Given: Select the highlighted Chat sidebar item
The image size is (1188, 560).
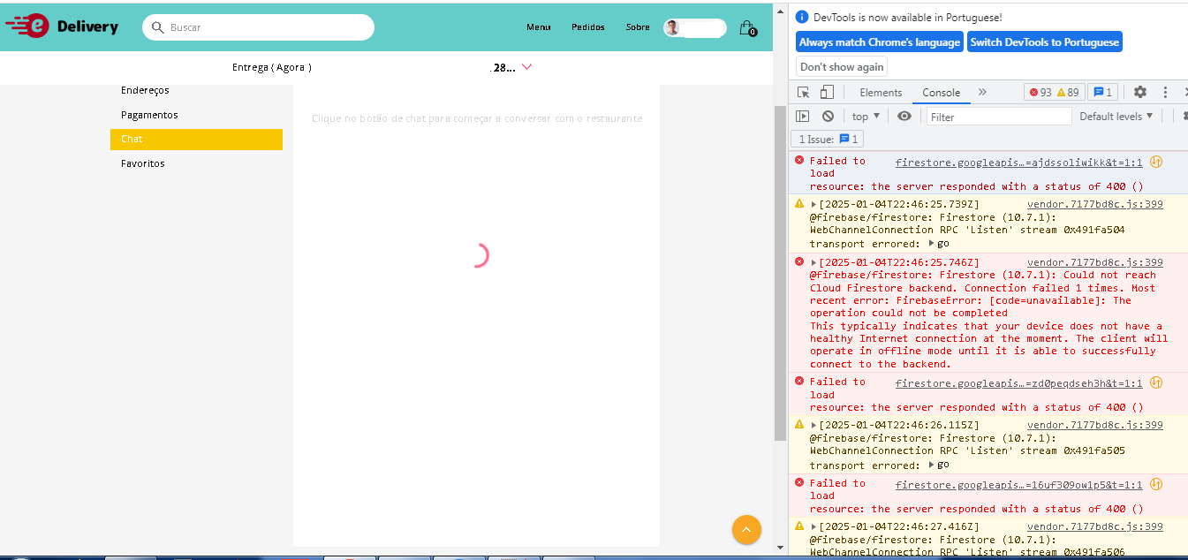Looking at the screenshot, I should point(196,139).
